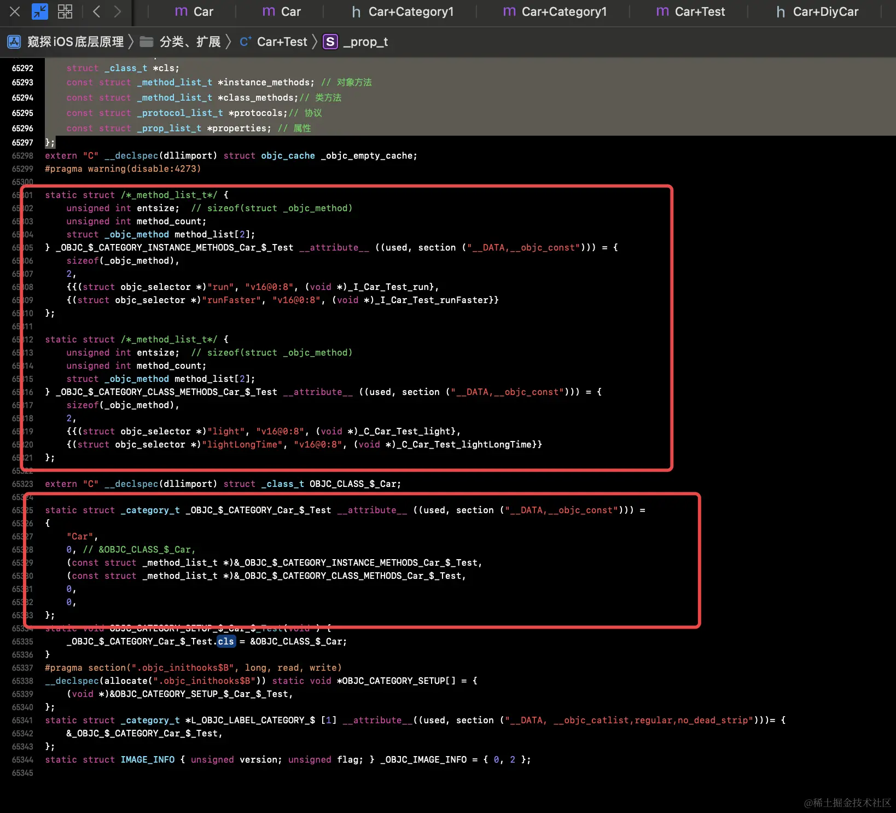Switch to the m Car+Category1 tab

tap(555, 11)
